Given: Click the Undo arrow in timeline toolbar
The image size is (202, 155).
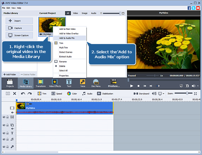Looking at the screenshot, I should coord(23,94).
